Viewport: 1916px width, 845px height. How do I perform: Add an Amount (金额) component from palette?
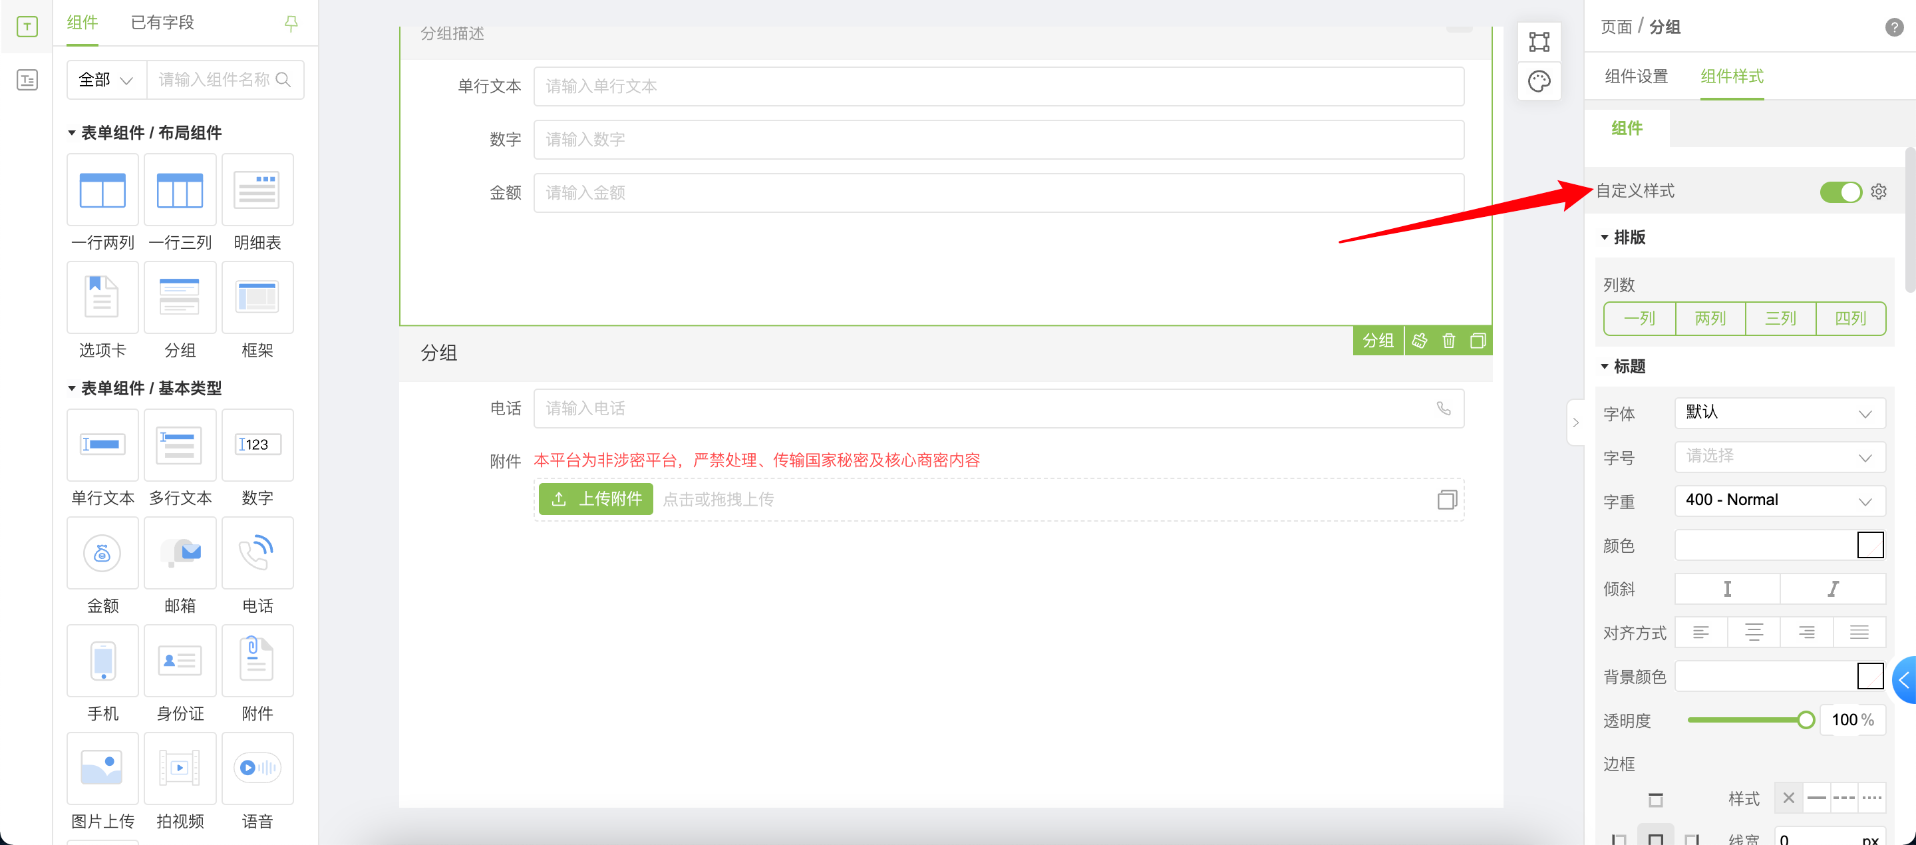coord(102,553)
